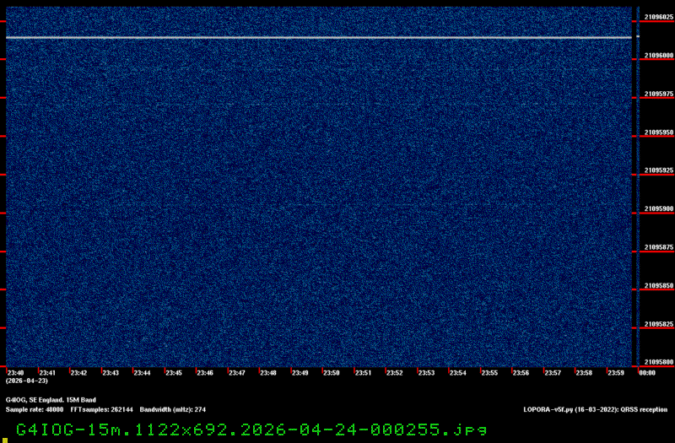Click the (2026-04-23) date label
Screen dimensions: 675x443
tap(23, 381)
